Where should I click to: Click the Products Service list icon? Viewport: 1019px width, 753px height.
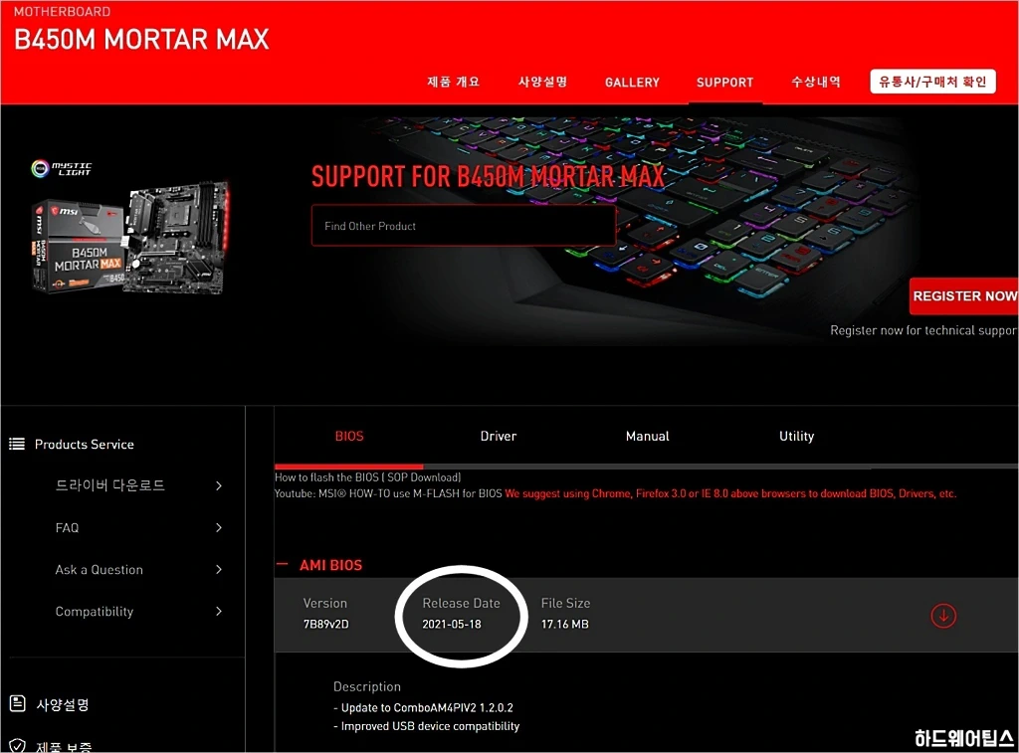point(17,445)
